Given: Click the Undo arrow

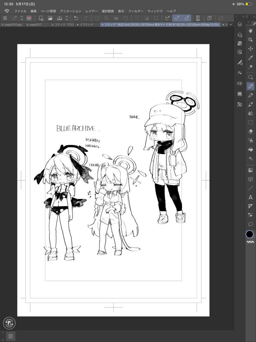Looking at the screenshot, I should click(76, 18).
